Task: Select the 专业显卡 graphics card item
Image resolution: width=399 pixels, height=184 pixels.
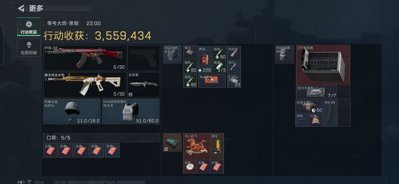Action: coord(212,81)
